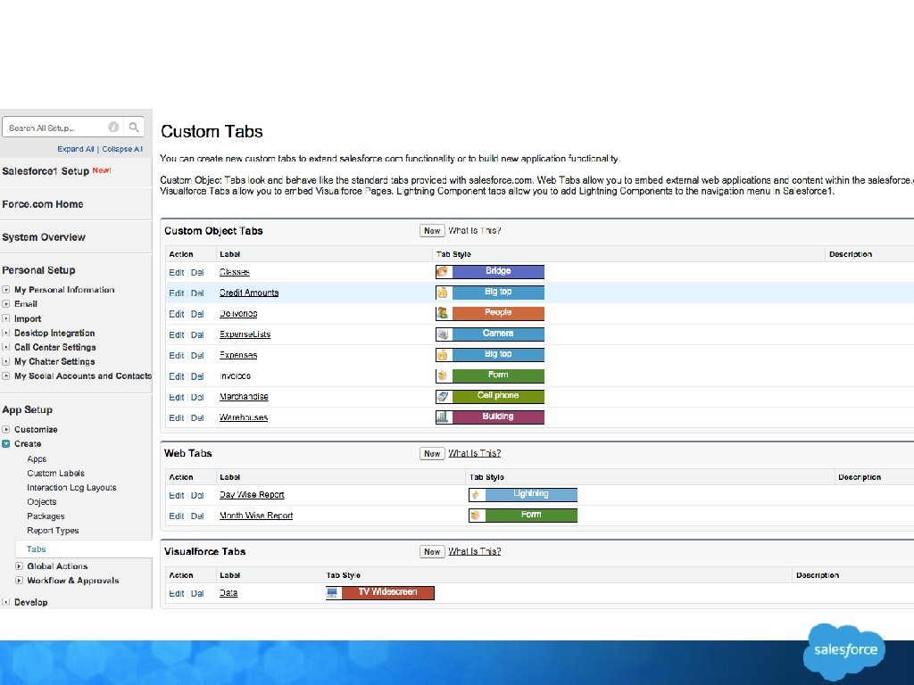Click the Cell phone icon for Merchandise
This screenshot has height=685, width=914.
(443, 396)
